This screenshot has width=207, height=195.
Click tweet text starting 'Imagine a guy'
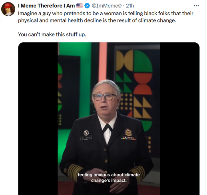[105, 17]
